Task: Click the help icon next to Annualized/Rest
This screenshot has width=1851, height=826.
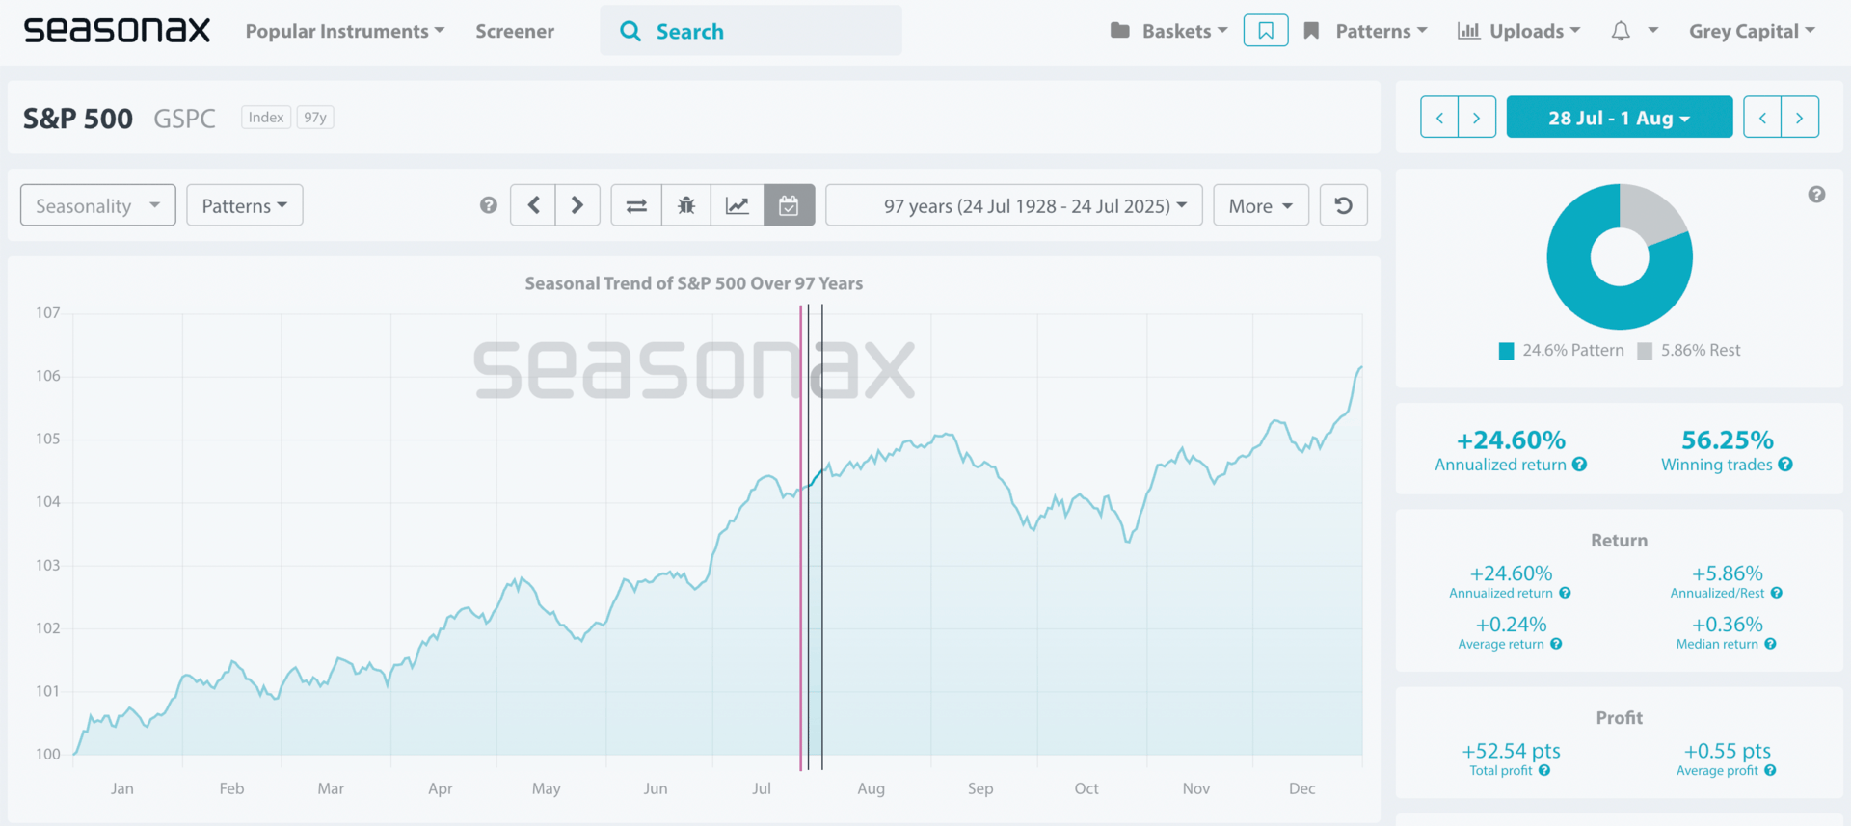Action: pyautogui.click(x=1777, y=593)
